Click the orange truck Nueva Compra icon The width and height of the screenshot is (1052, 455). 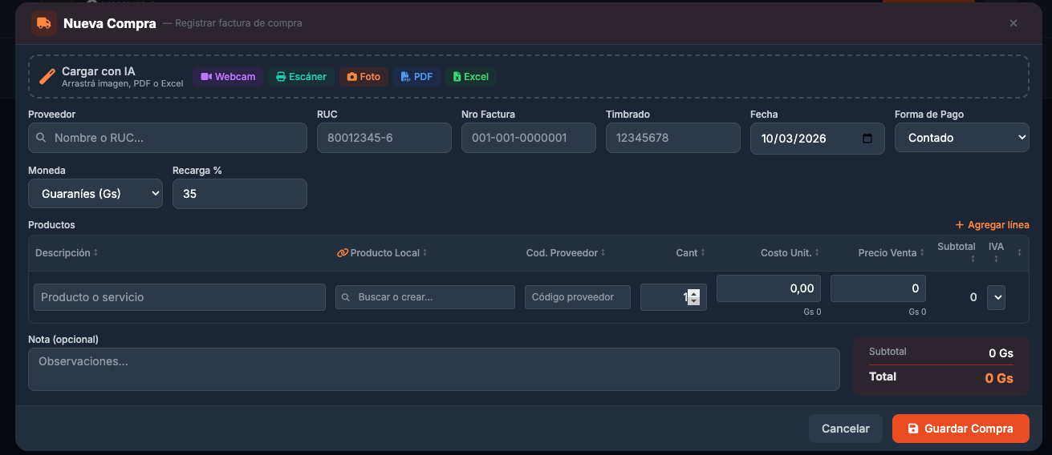44,23
